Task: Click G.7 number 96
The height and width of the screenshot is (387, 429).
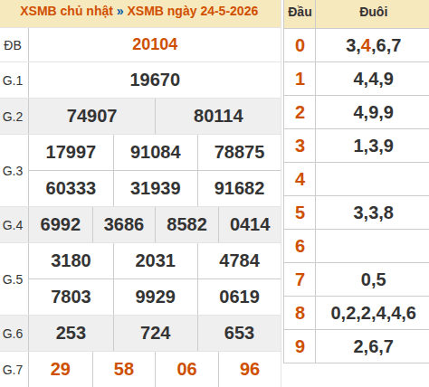Action: (250, 369)
